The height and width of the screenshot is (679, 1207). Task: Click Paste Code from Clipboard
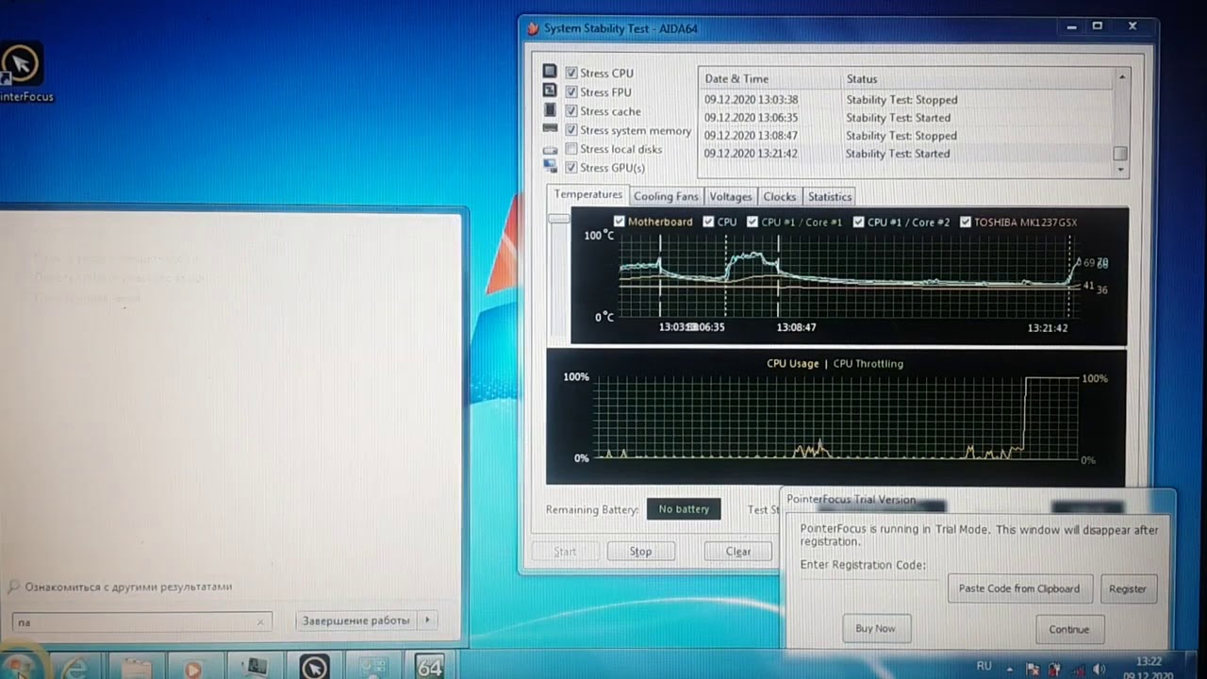click(x=1019, y=588)
